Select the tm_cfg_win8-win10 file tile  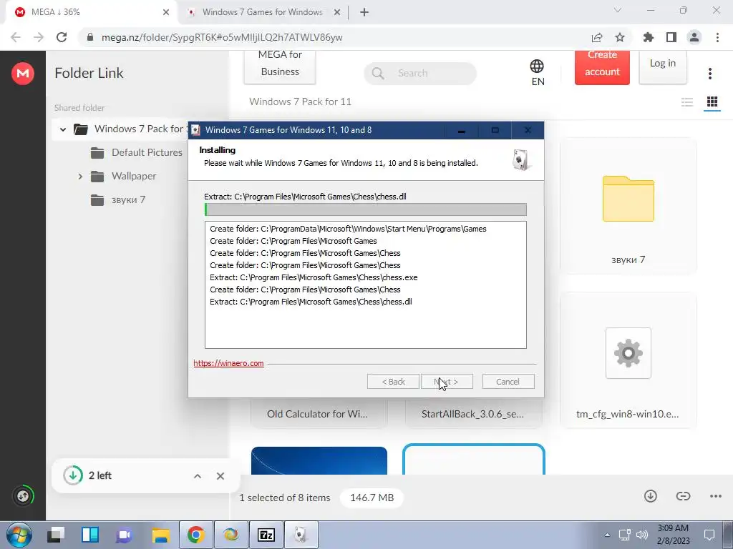point(628,360)
